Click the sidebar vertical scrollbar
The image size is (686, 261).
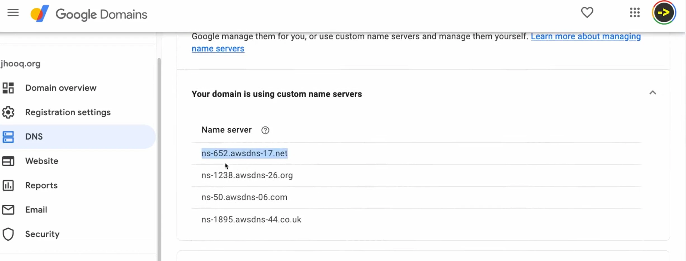[x=159, y=156]
